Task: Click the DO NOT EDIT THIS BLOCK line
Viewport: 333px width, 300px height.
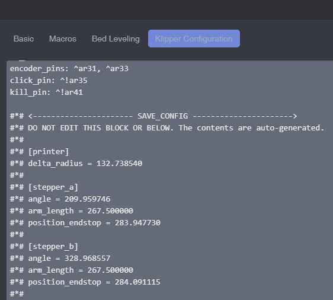Action: (167, 128)
